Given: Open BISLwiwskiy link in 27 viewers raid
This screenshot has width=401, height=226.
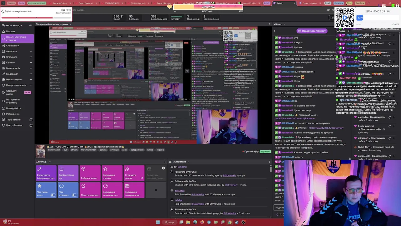Looking at the screenshot, I should (x=198, y=194).
